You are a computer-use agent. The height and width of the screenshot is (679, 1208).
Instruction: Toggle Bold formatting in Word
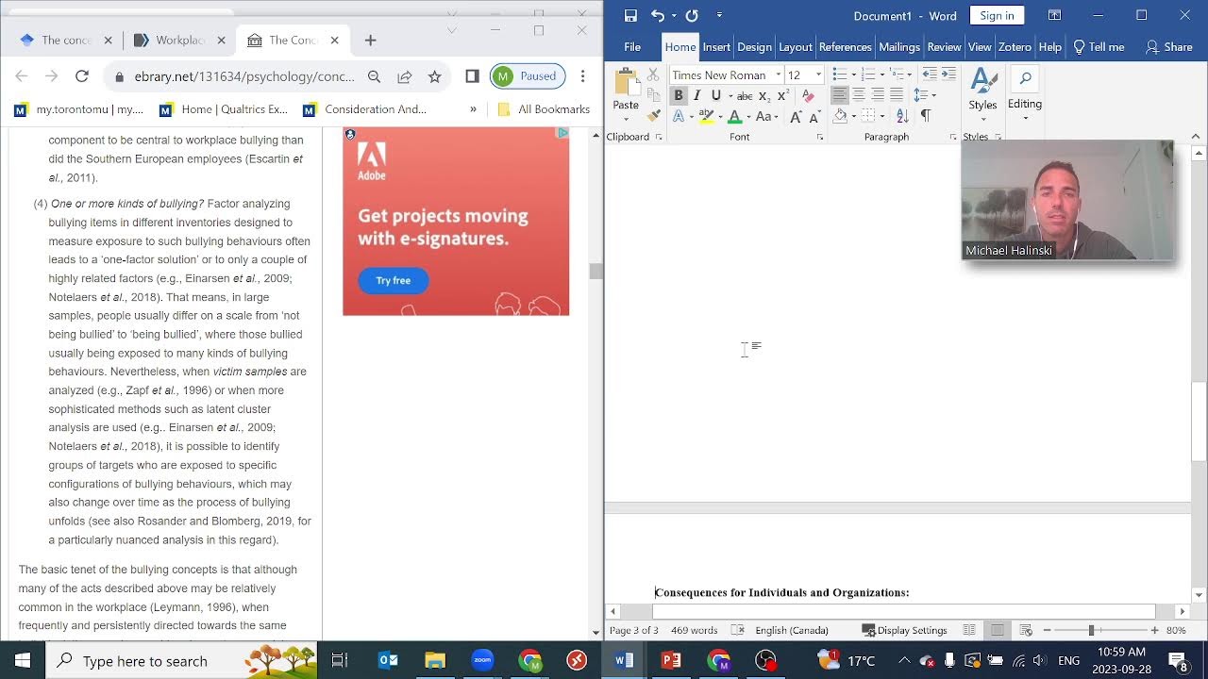pyautogui.click(x=678, y=95)
